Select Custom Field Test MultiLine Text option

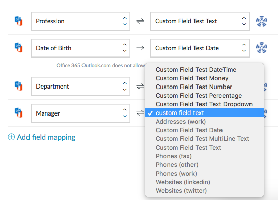pyautogui.click(x=204, y=139)
